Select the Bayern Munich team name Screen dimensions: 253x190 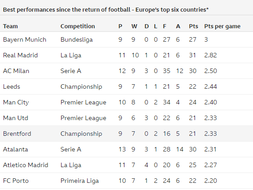pyautogui.click(x=25, y=39)
